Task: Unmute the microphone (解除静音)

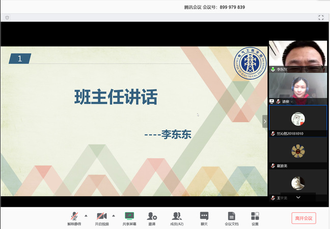Action: pyautogui.click(x=74, y=217)
